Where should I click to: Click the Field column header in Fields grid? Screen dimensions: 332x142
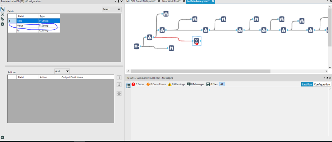point(27,16)
